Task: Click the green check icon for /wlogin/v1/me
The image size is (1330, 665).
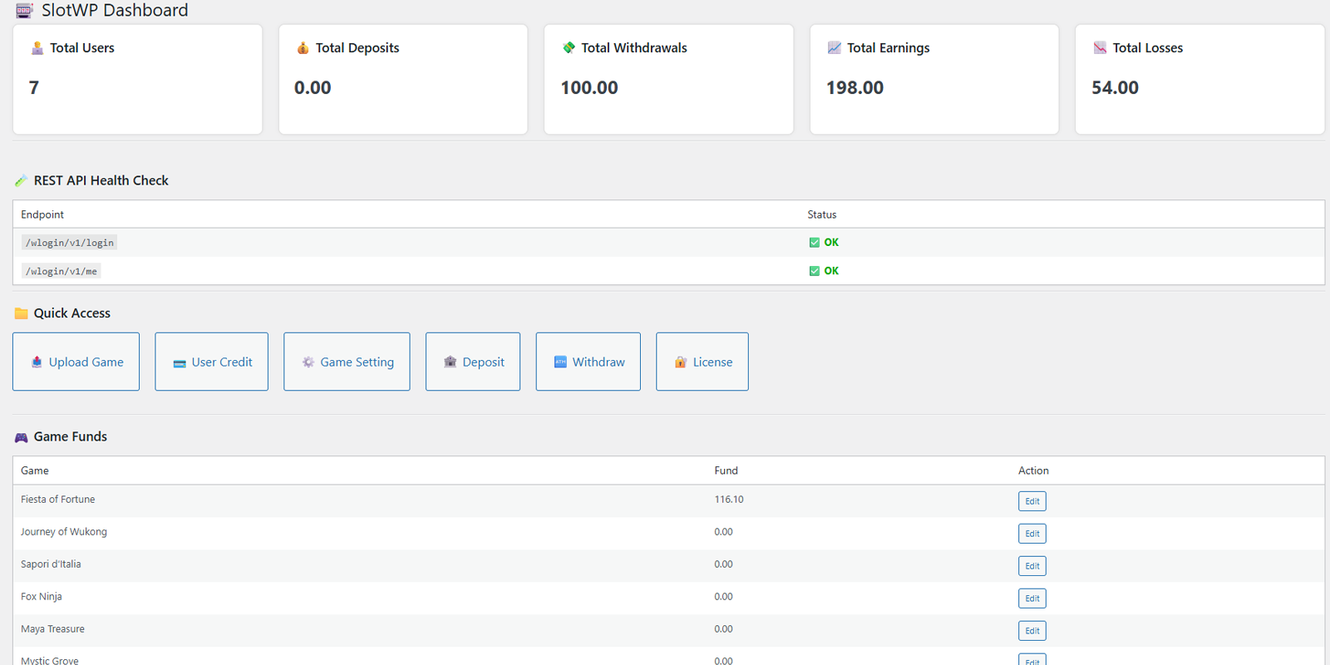Action: [815, 271]
